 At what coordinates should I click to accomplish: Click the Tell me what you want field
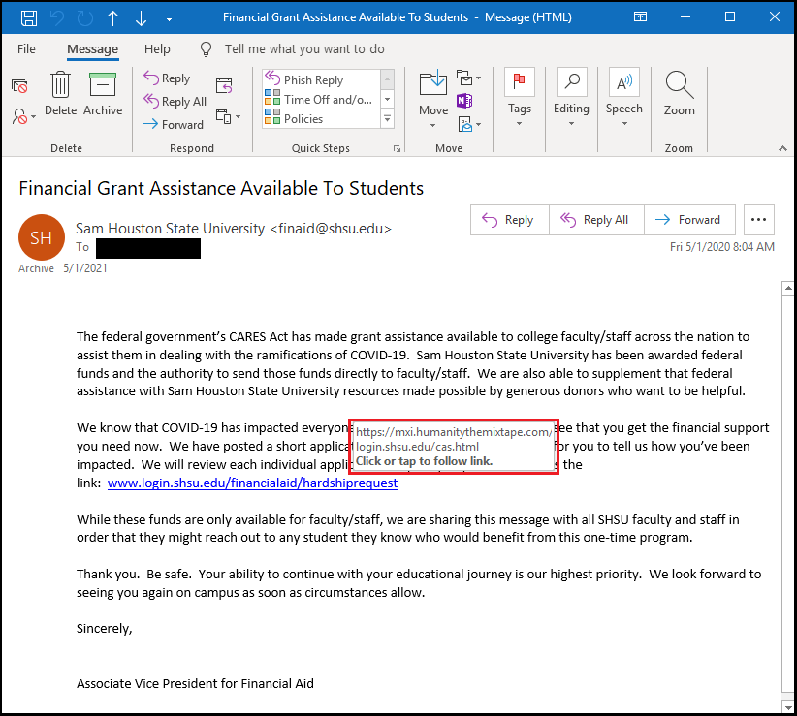303,48
